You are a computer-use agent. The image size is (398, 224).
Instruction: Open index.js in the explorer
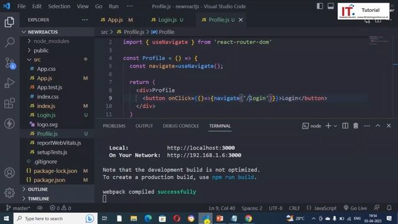[x=57, y=106]
